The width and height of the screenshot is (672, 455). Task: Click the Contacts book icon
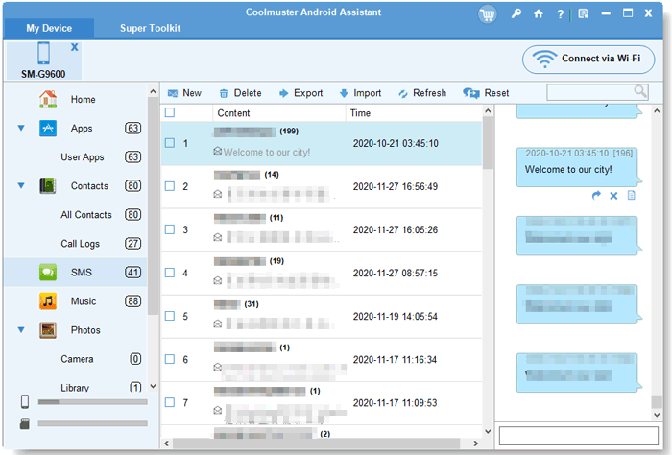(x=48, y=185)
